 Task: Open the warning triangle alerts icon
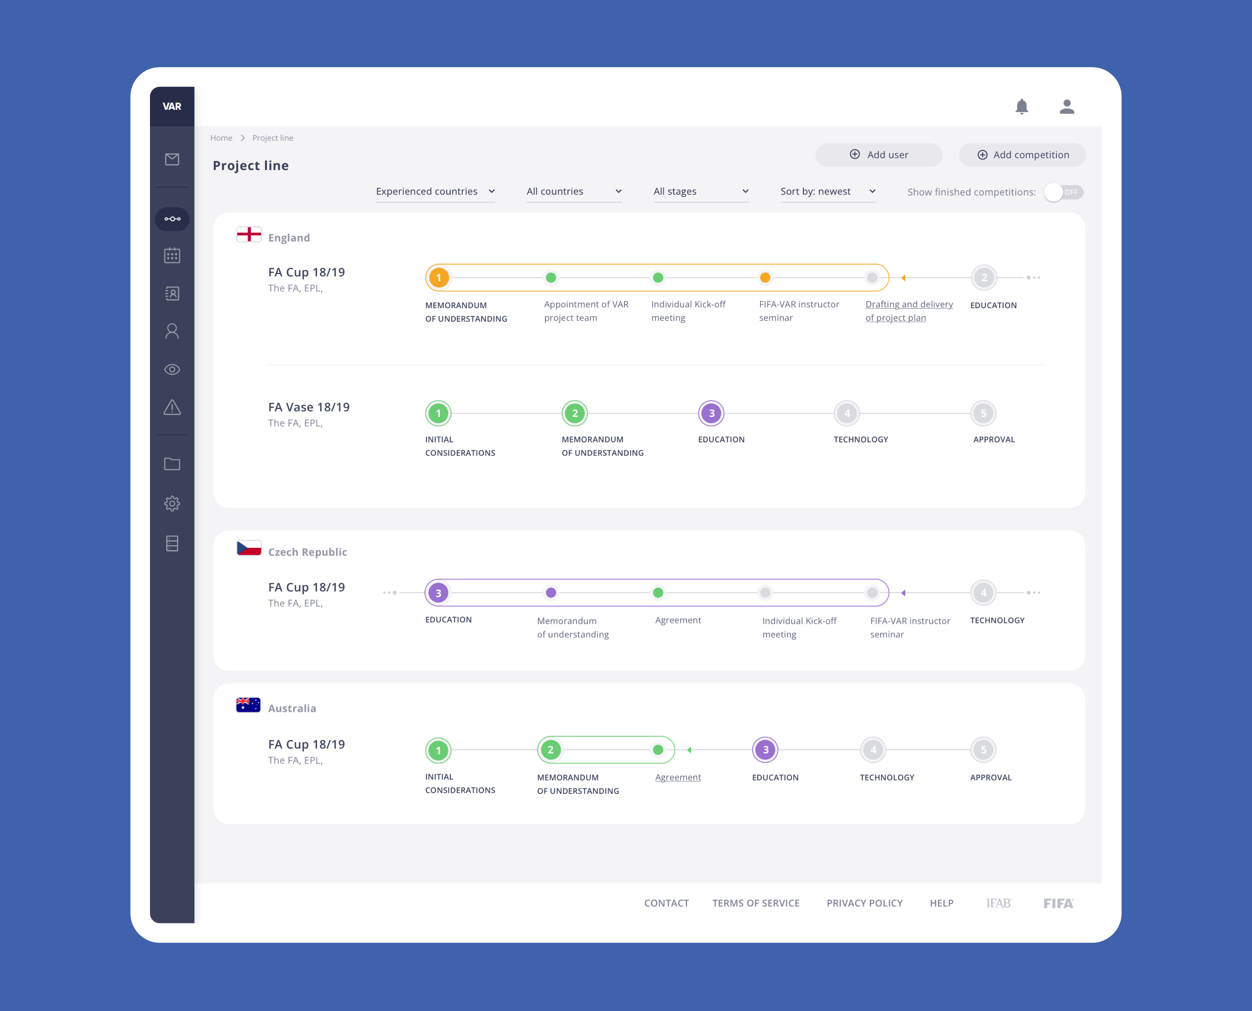click(172, 407)
